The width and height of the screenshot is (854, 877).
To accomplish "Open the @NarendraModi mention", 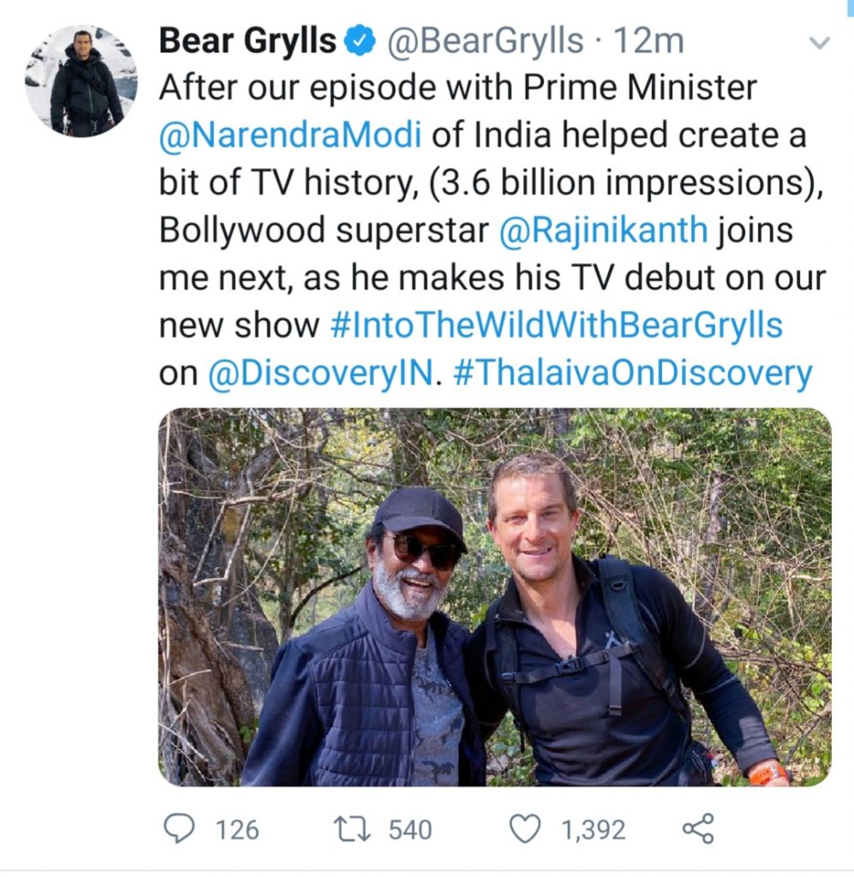I will point(290,135).
